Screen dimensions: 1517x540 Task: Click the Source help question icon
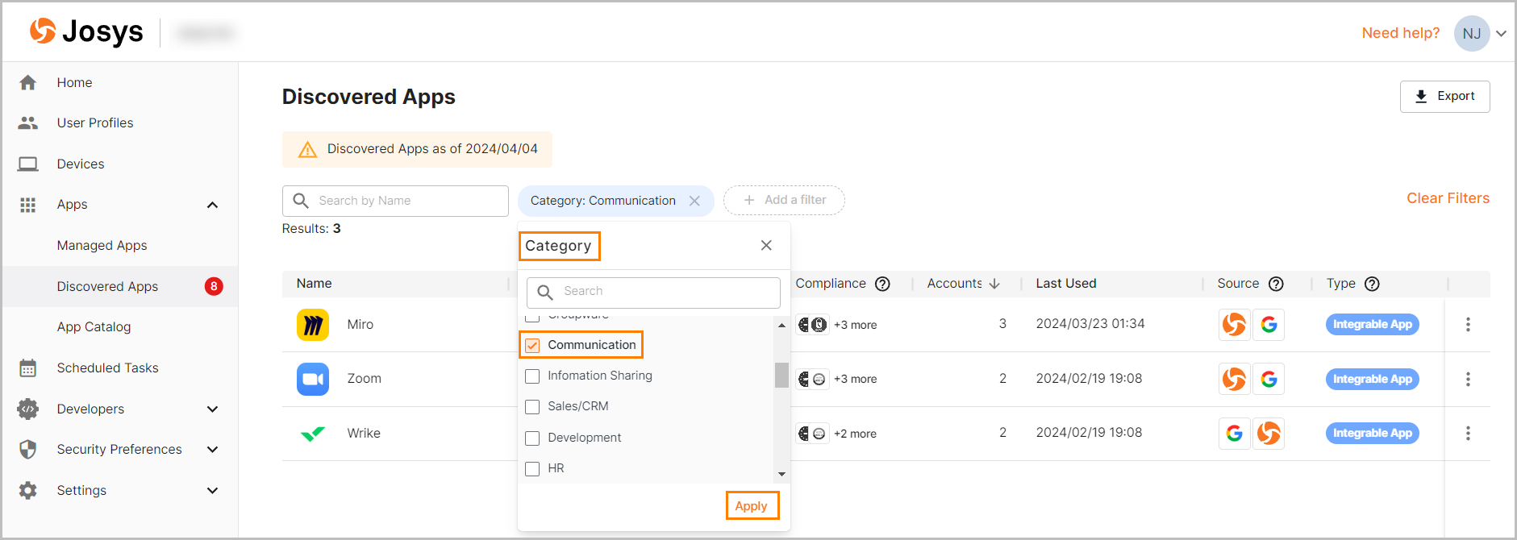click(1276, 284)
